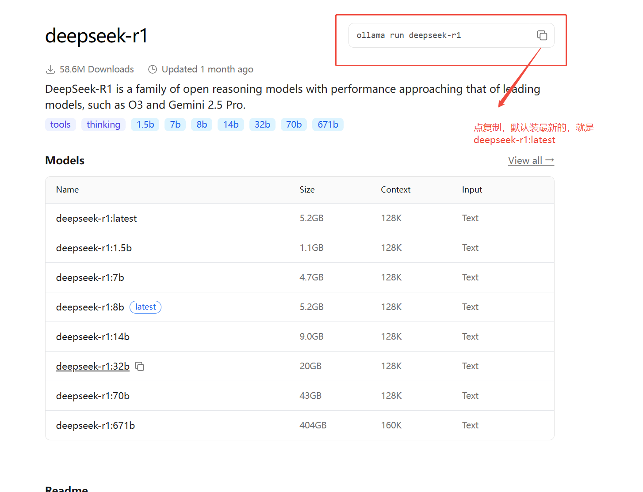Click the 43GB size value
The image size is (643, 492).
310,396
